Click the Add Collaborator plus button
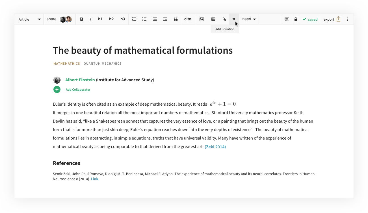This screenshot has height=213, width=368. (x=57, y=89)
